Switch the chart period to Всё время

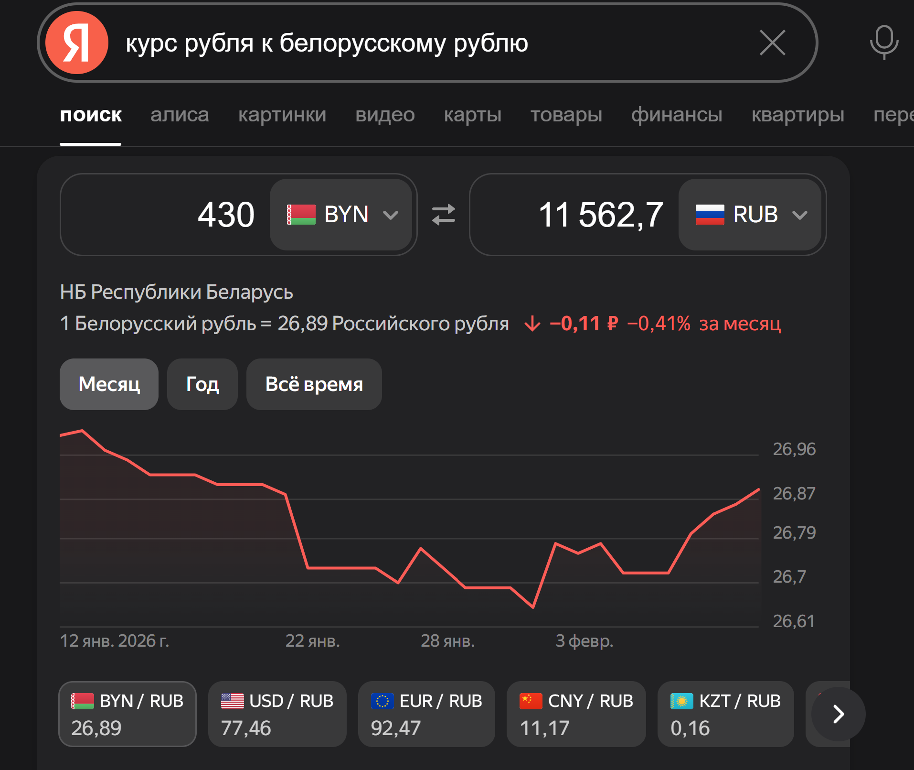click(314, 384)
